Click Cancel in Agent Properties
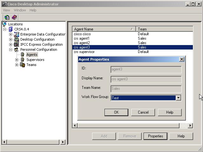Viewport: 203px width, 152px height. tap(143, 112)
